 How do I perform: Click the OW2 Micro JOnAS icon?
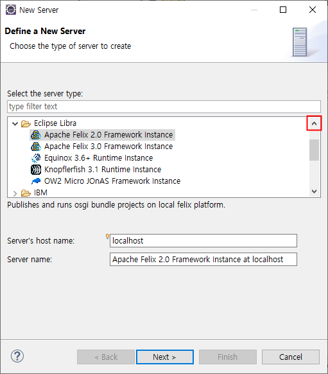click(x=36, y=181)
